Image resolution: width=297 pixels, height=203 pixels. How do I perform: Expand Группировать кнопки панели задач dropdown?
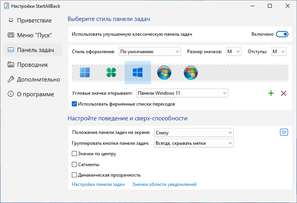tap(194, 143)
